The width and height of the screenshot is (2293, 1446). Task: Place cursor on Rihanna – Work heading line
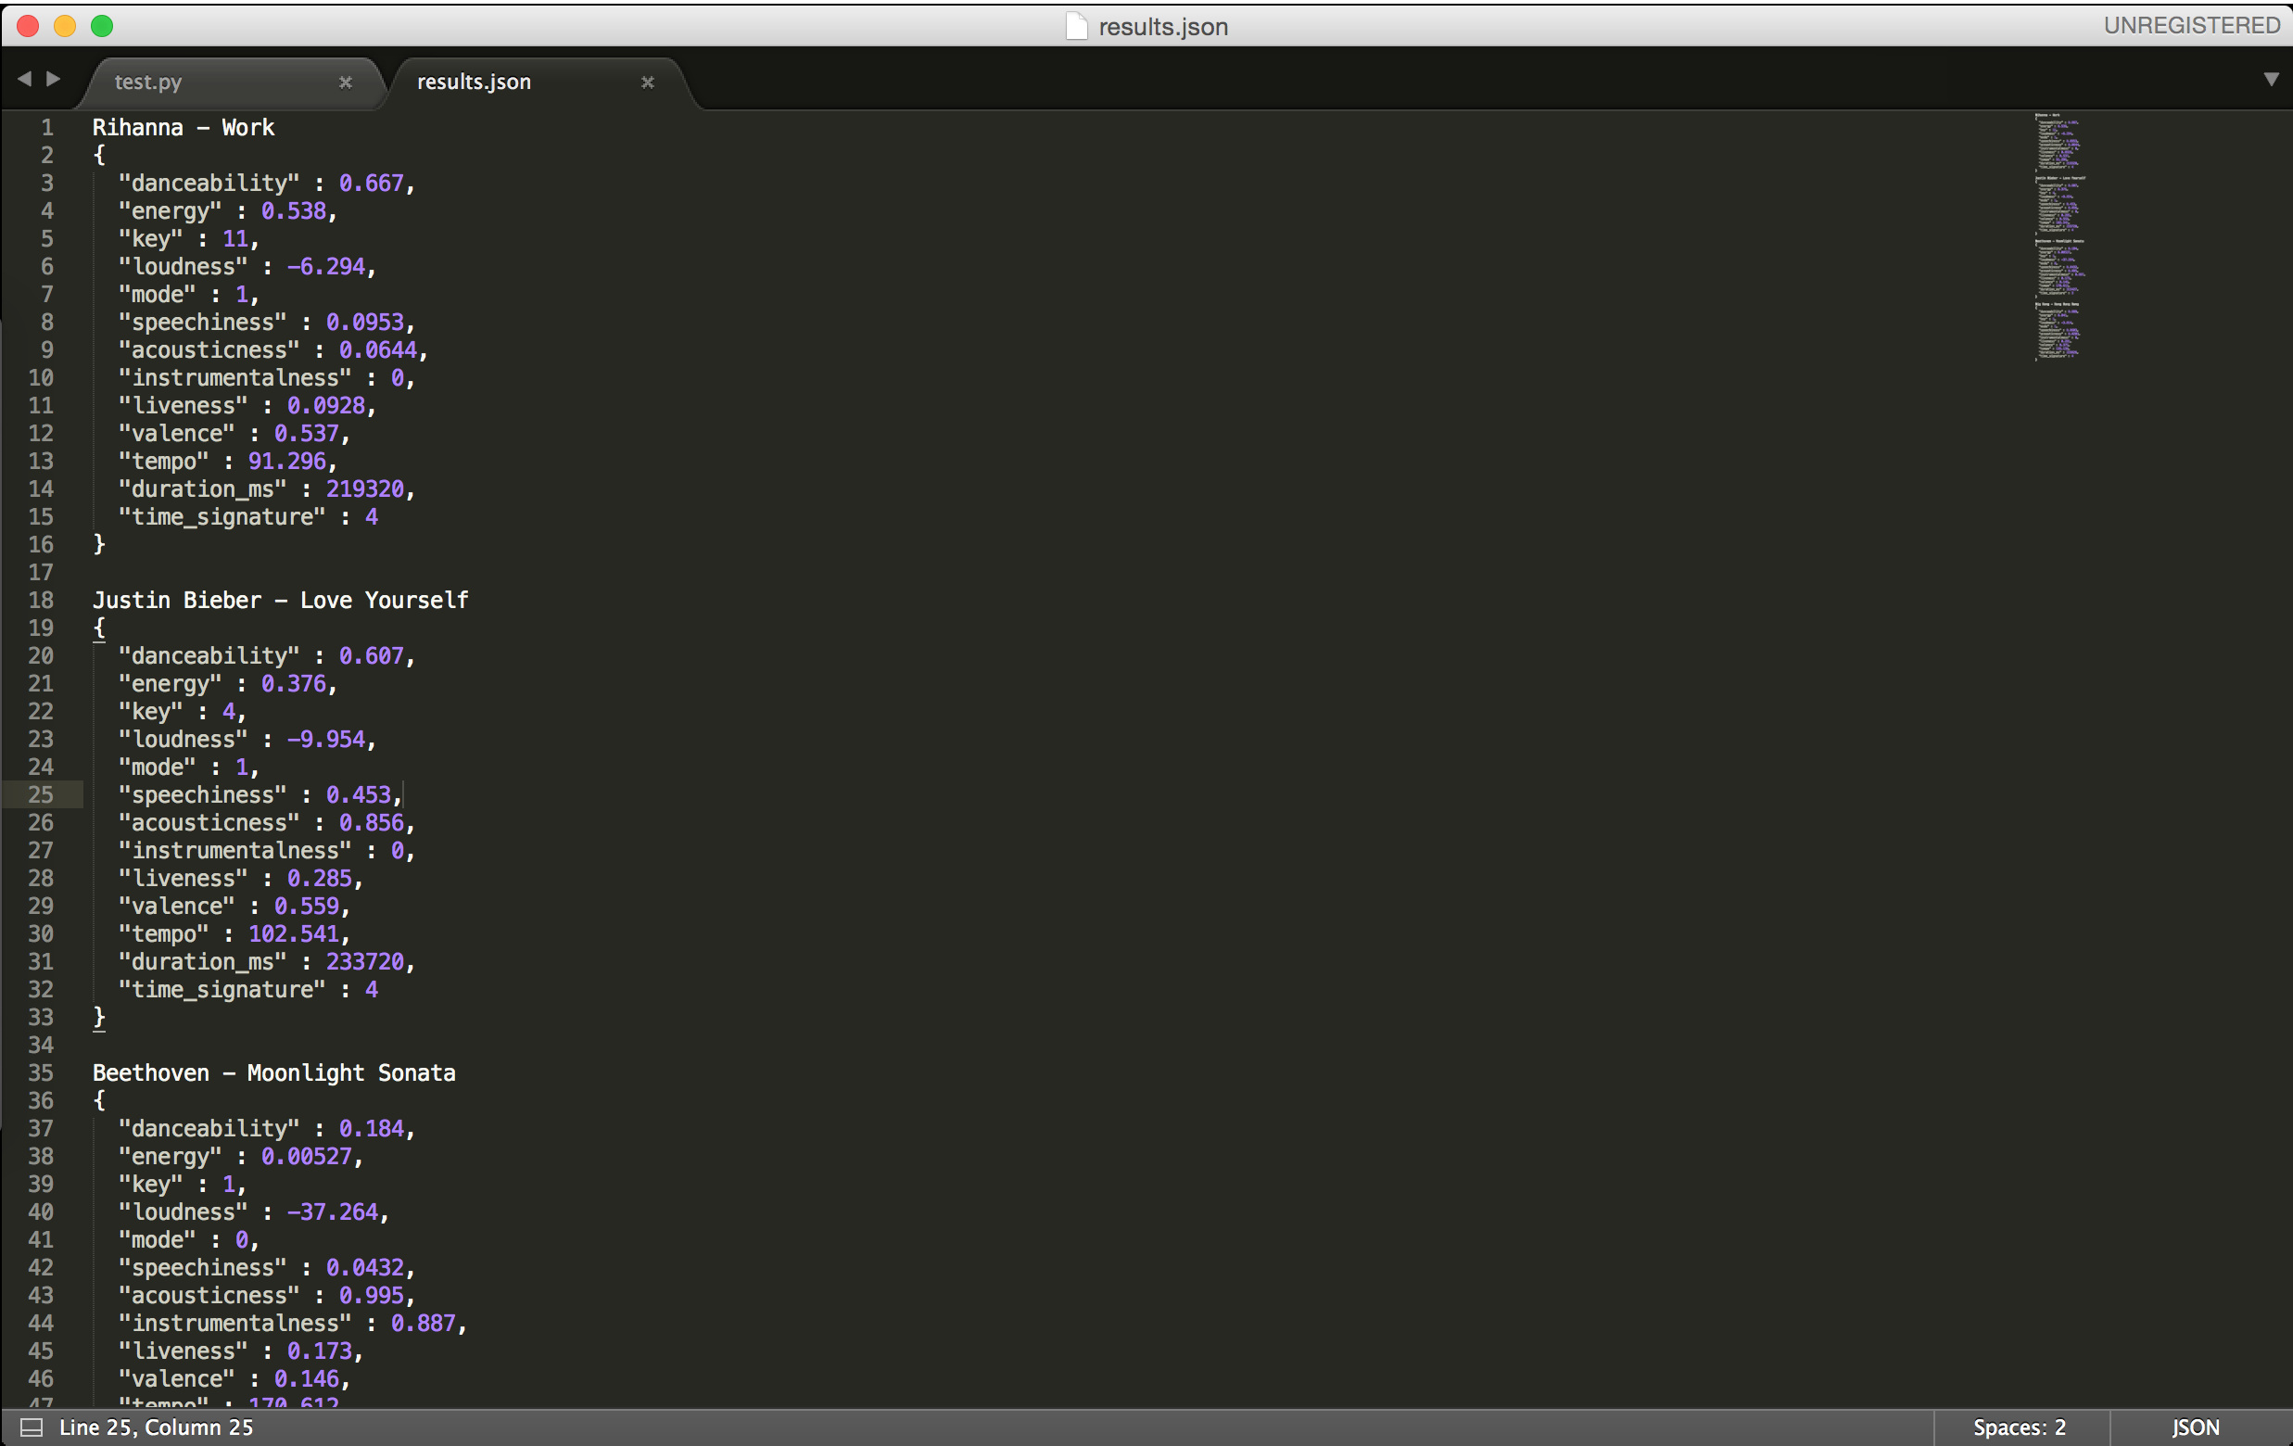pos(183,128)
